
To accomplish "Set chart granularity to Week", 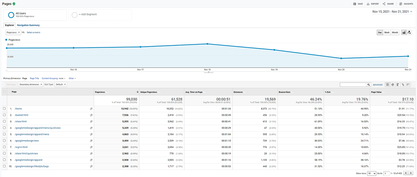I will (387, 32).
